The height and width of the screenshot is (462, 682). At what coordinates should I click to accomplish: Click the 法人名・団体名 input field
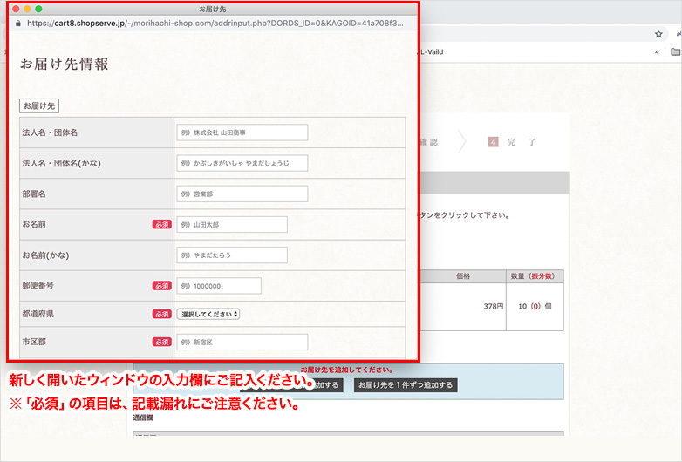[x=242, y=132]
